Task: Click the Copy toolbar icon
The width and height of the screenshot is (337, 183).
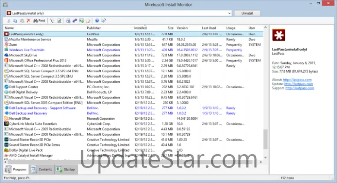Action: tap(15, 21)
